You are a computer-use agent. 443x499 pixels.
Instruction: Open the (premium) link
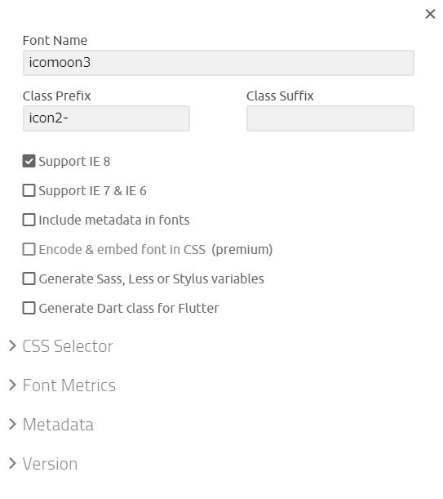point(242,250)
